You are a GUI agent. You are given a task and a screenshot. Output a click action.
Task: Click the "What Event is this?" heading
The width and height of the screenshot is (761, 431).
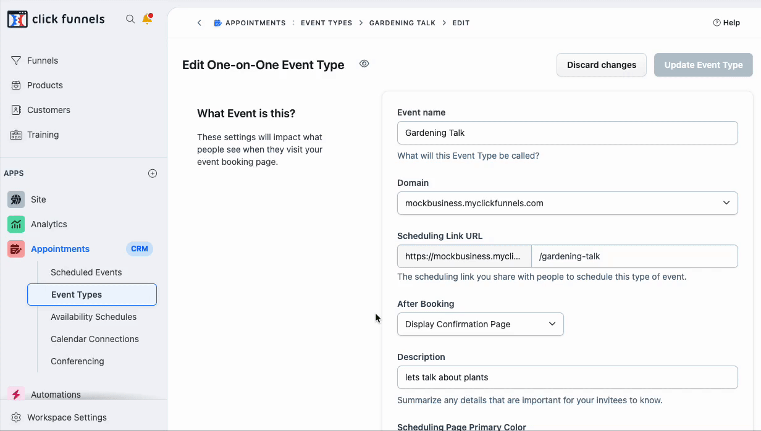click(x=246, y=114)
